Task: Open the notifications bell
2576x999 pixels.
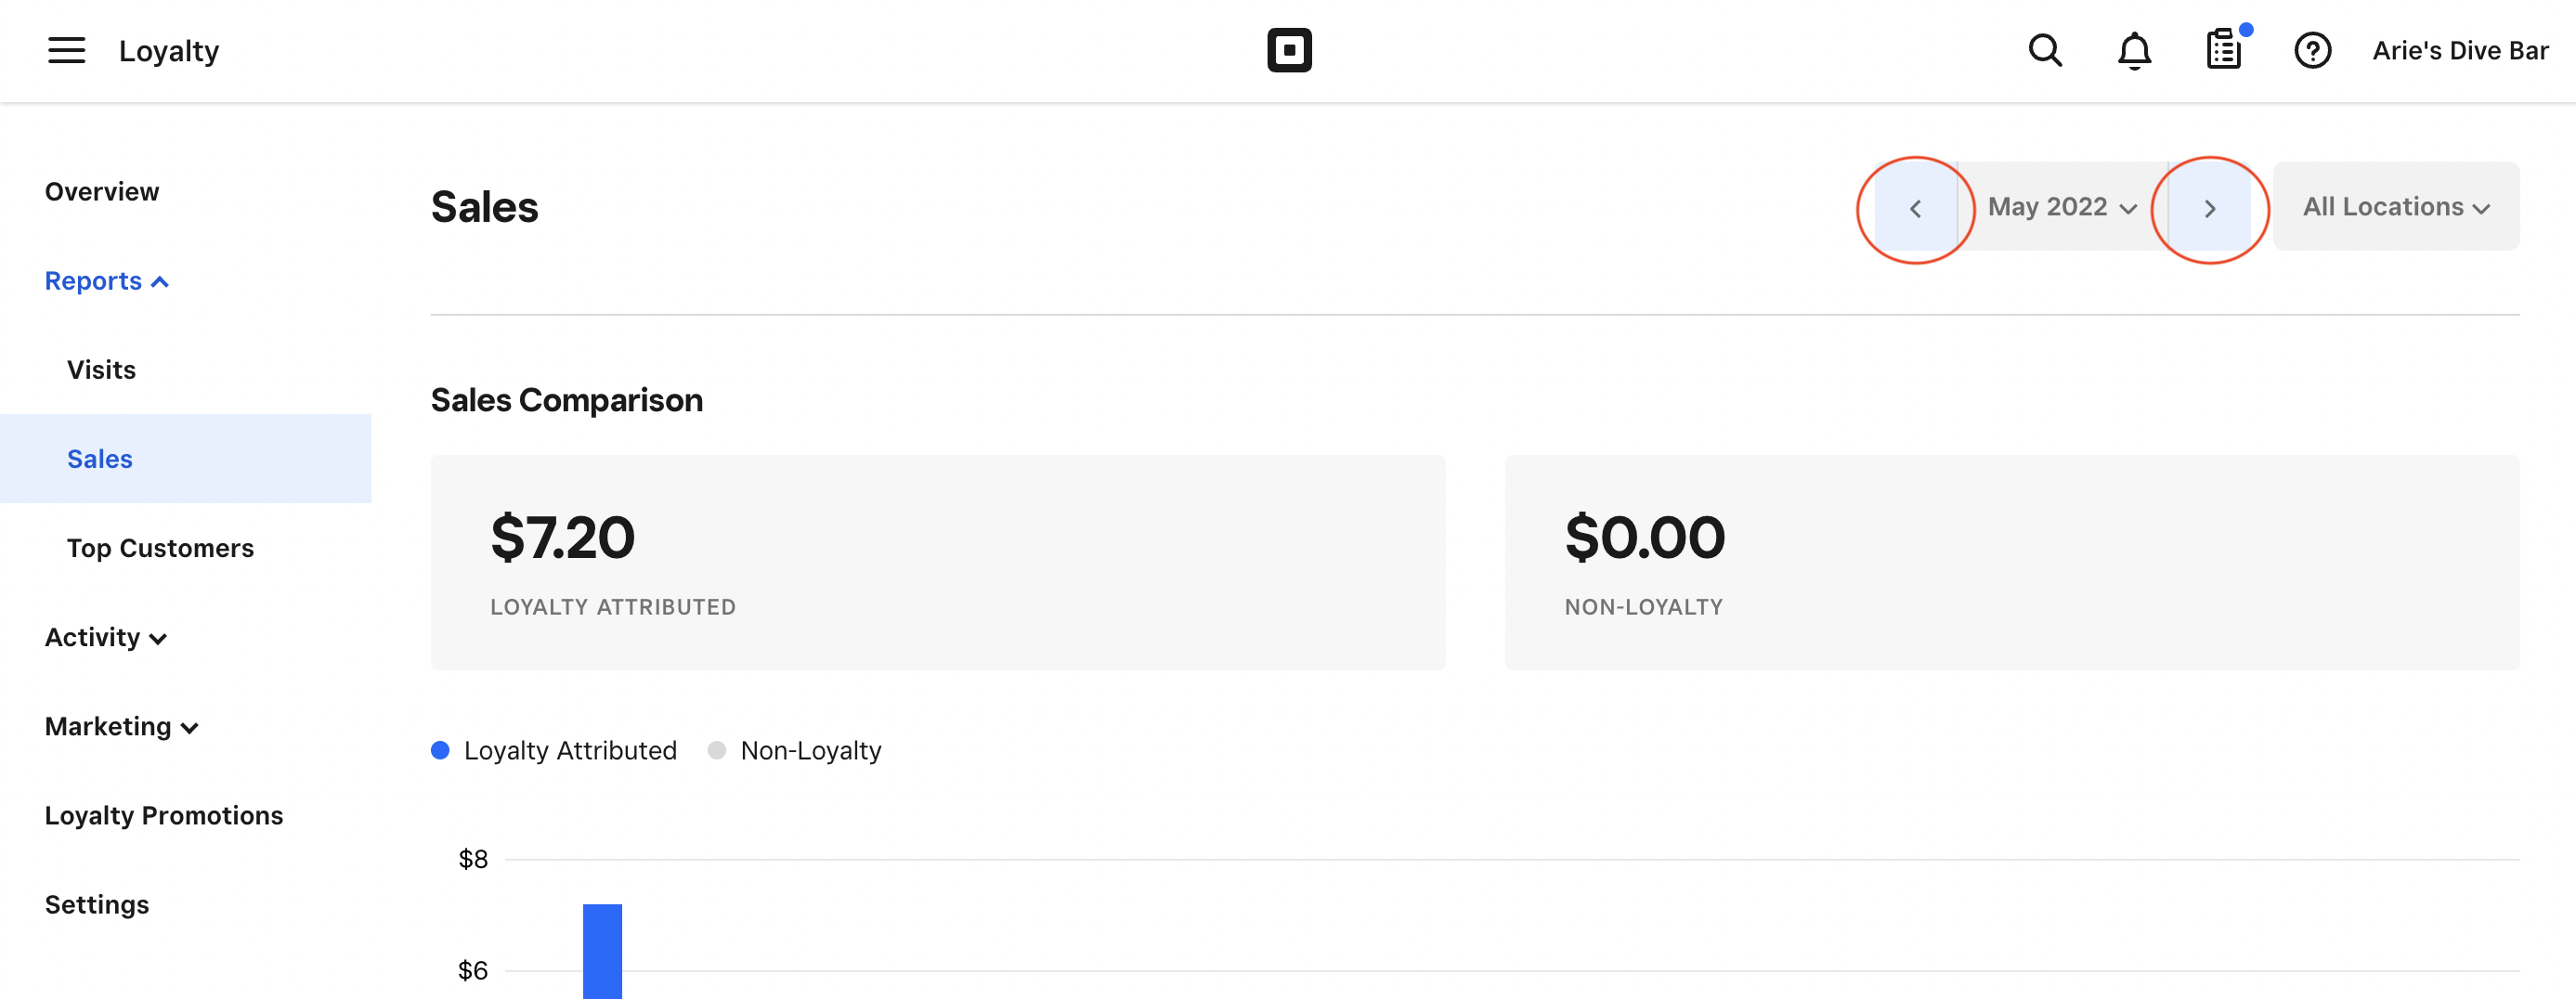Action: coord(2134,50)
